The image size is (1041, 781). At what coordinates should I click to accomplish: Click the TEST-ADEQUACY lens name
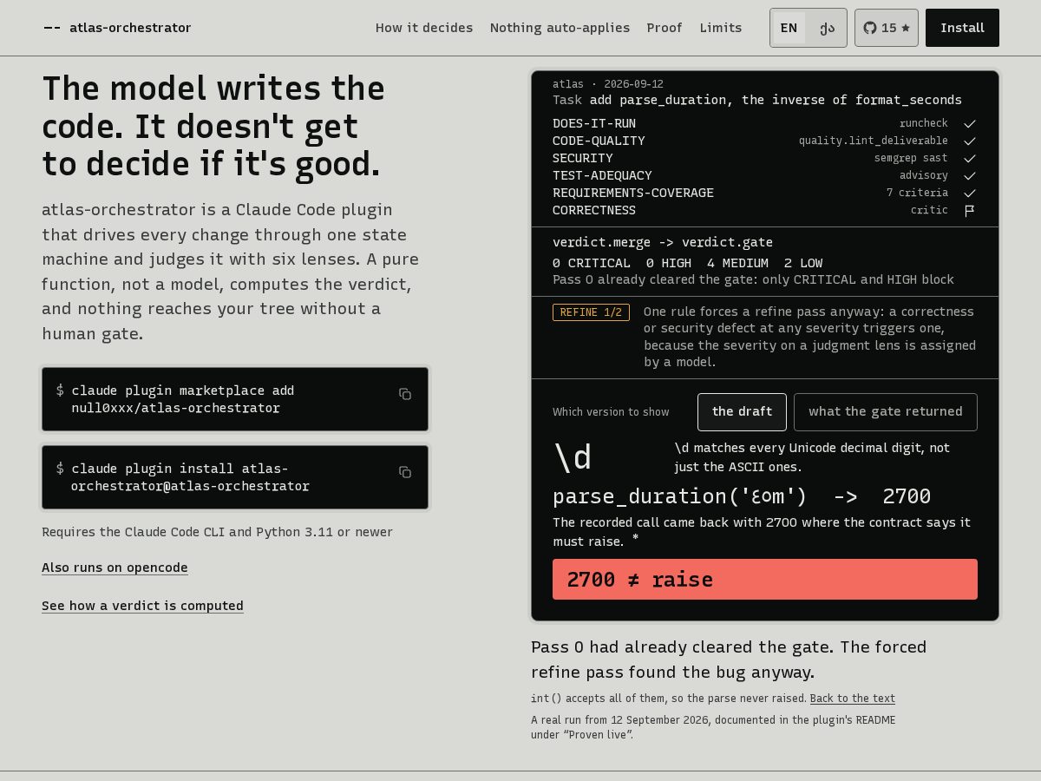(x=602, y=176)
